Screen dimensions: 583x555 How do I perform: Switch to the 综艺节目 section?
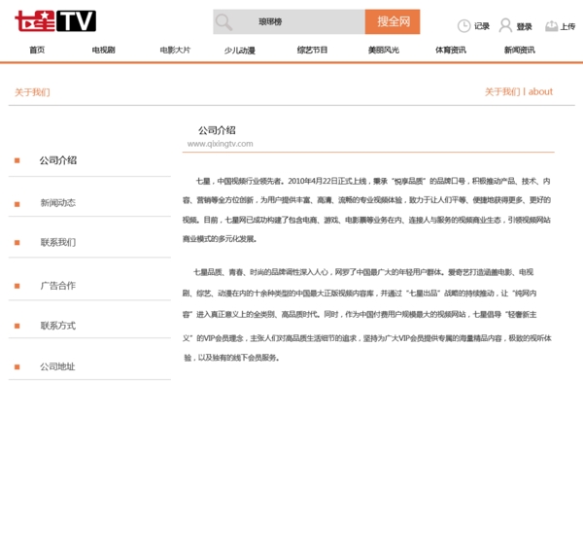312,50
